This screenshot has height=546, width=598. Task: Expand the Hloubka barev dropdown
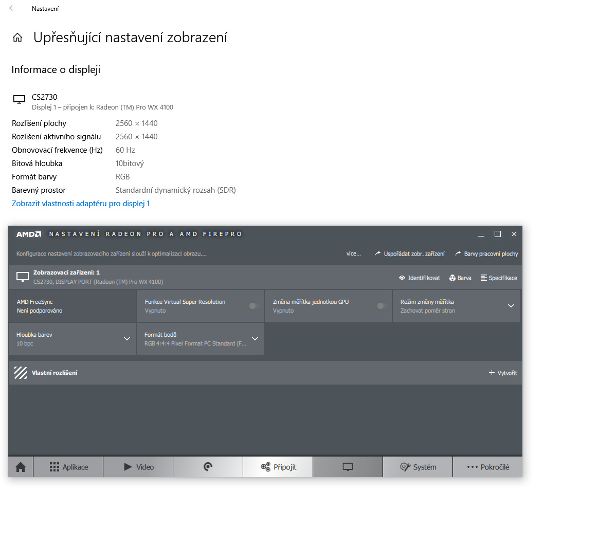point(126,339)
